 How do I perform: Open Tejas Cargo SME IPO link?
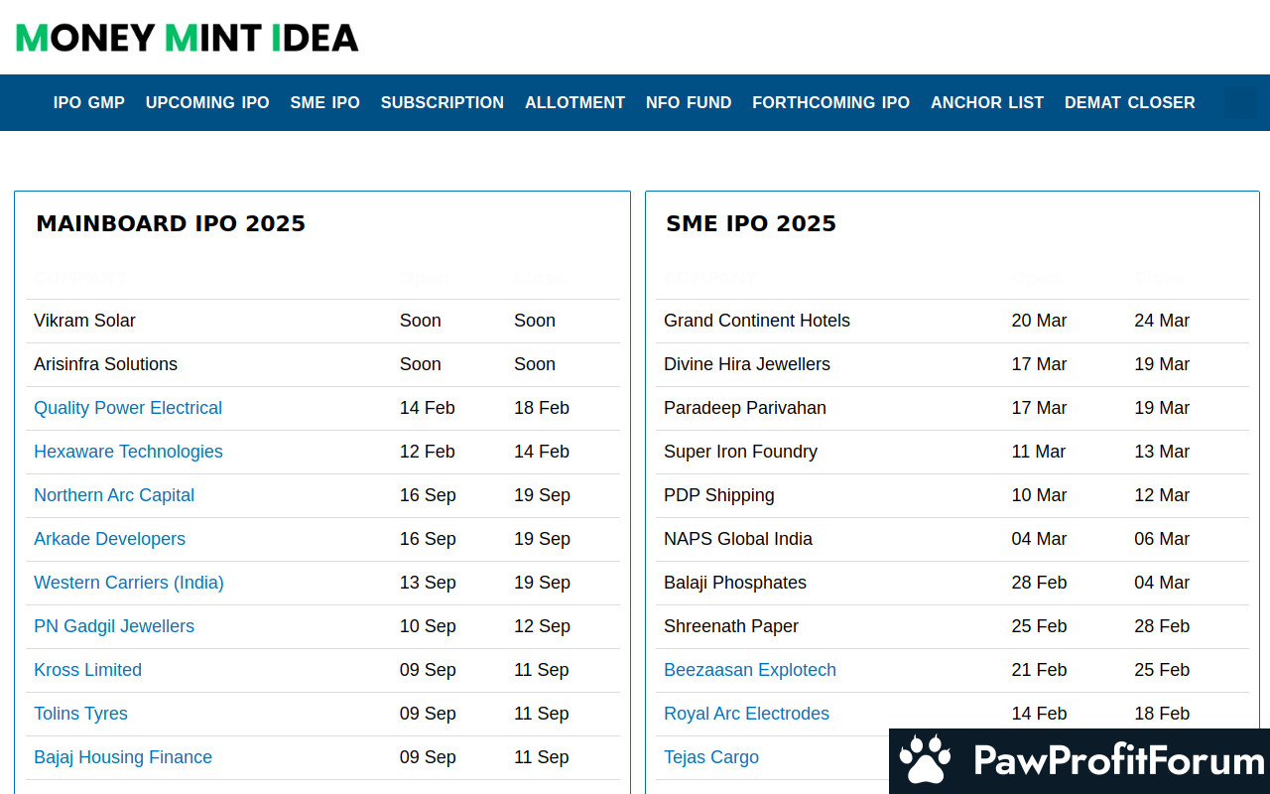pos(711,757)
